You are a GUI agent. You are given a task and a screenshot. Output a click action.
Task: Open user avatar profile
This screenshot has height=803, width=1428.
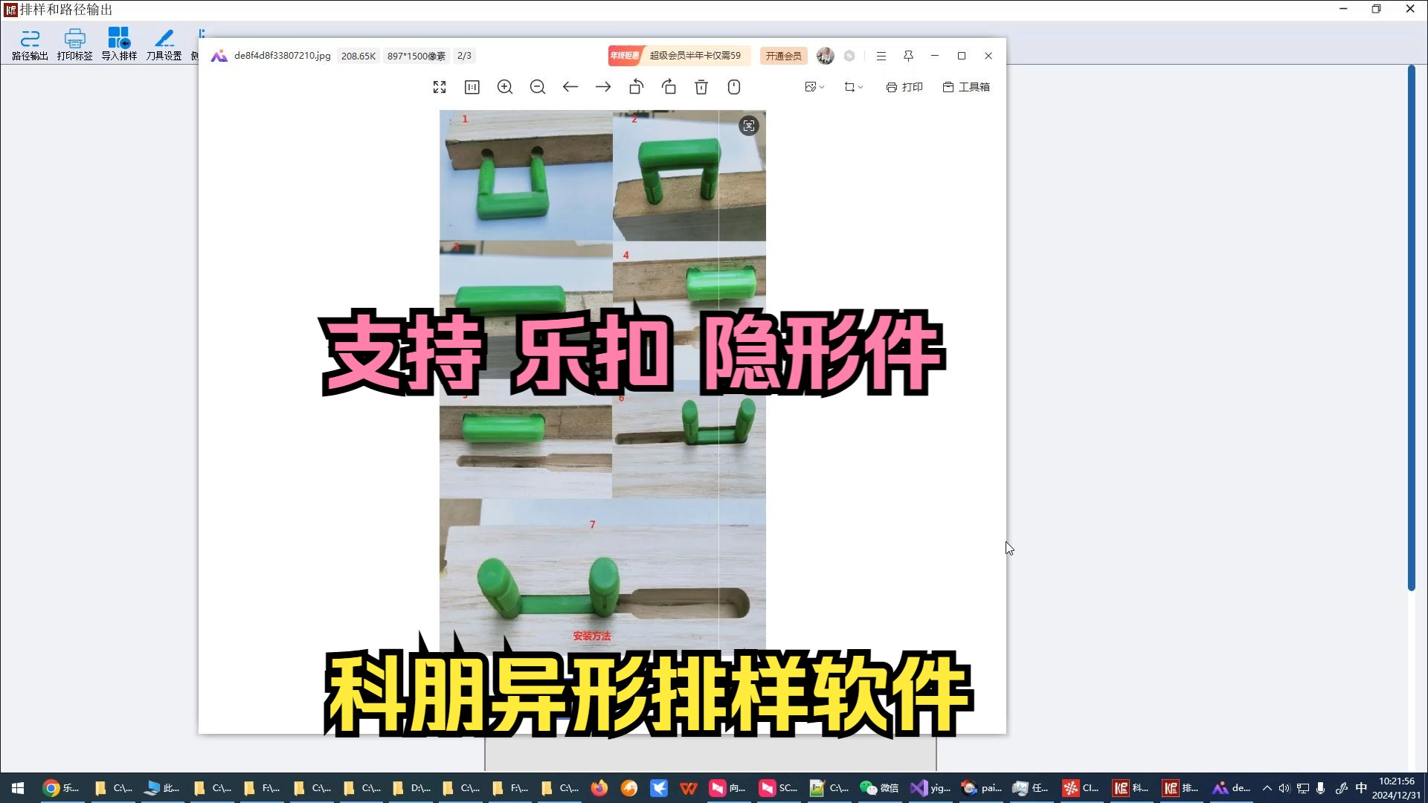[x=825, y=56]
